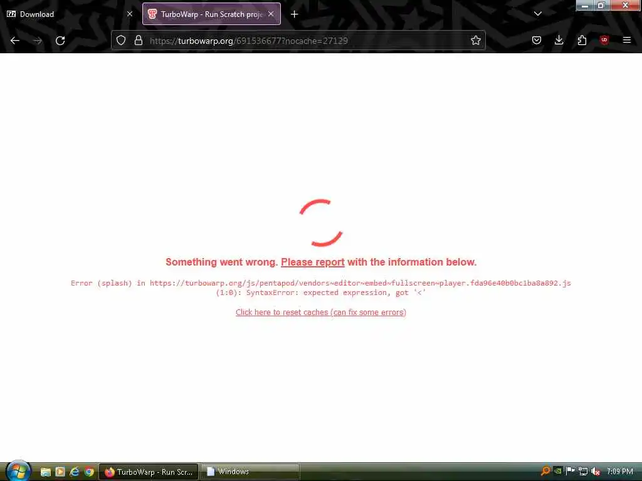
Task: Open Action Center flag icon
Action: click(x=571, y=471)
